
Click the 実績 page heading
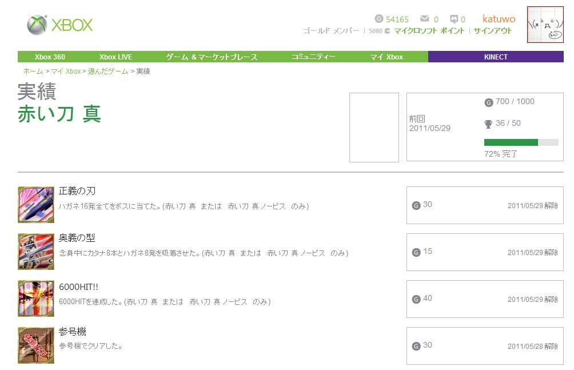click(37, 91)
